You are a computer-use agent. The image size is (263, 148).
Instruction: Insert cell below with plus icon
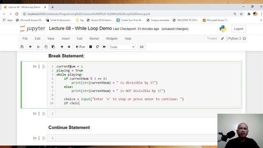point(30,47)
